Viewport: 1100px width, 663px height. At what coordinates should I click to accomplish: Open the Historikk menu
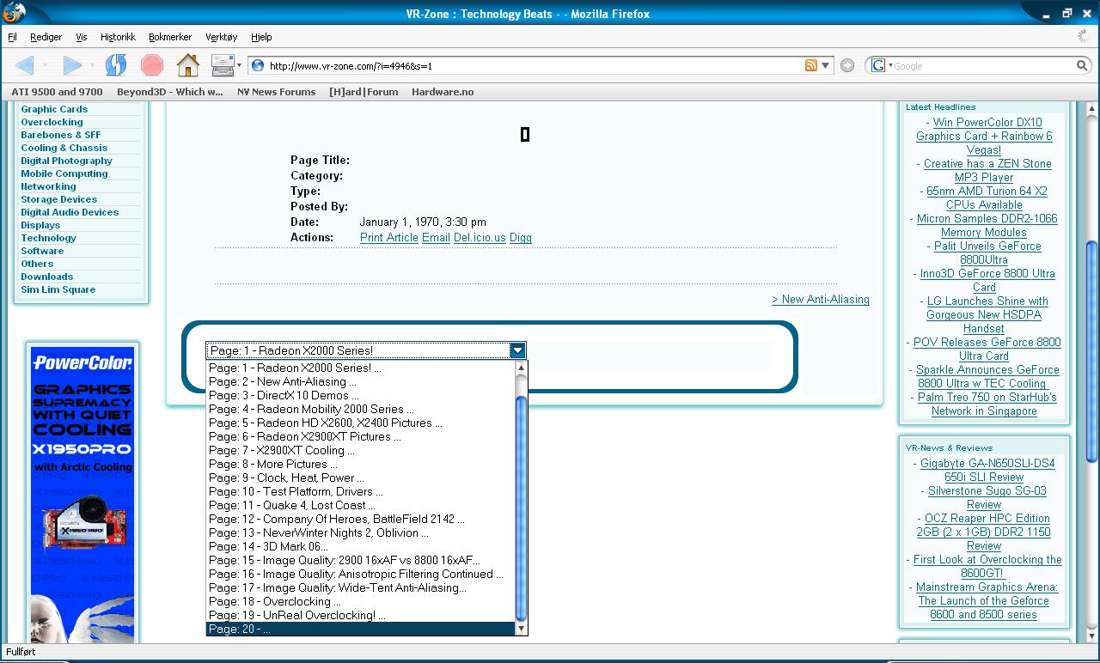118,37
